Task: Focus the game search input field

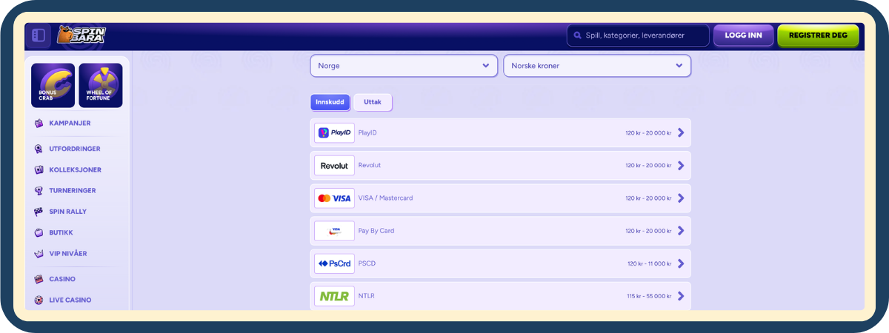Action: point(638,35)
